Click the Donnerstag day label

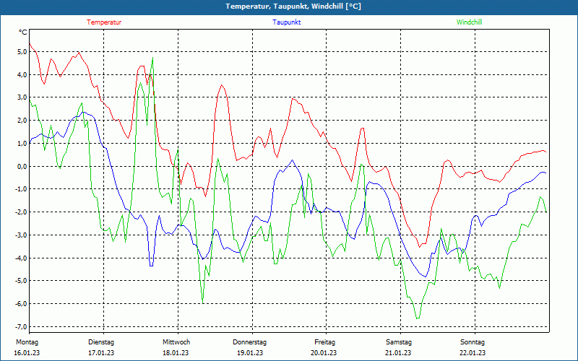[x=249, y=342]
